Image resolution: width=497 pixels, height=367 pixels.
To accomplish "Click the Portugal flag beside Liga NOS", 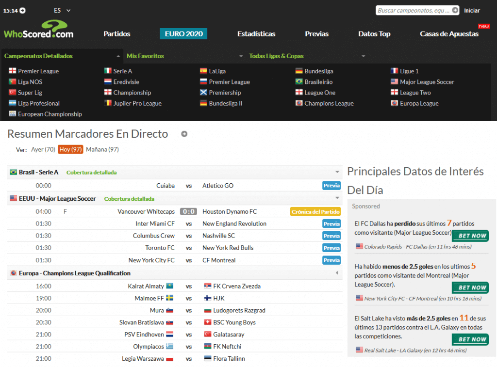I will [x=12, y=81].
